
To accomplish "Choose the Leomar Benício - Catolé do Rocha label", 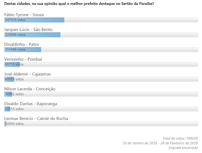I will point(36,118).
